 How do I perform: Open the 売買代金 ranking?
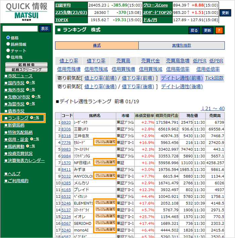150,61
